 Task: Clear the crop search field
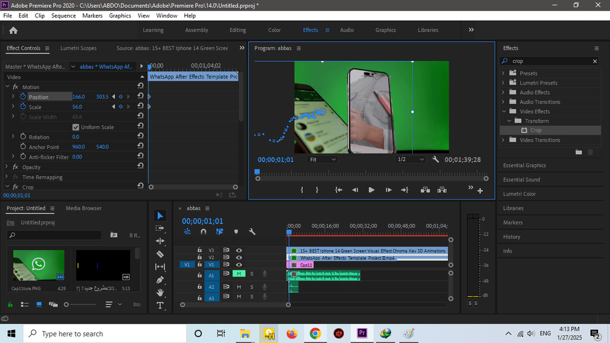point(595,61)
